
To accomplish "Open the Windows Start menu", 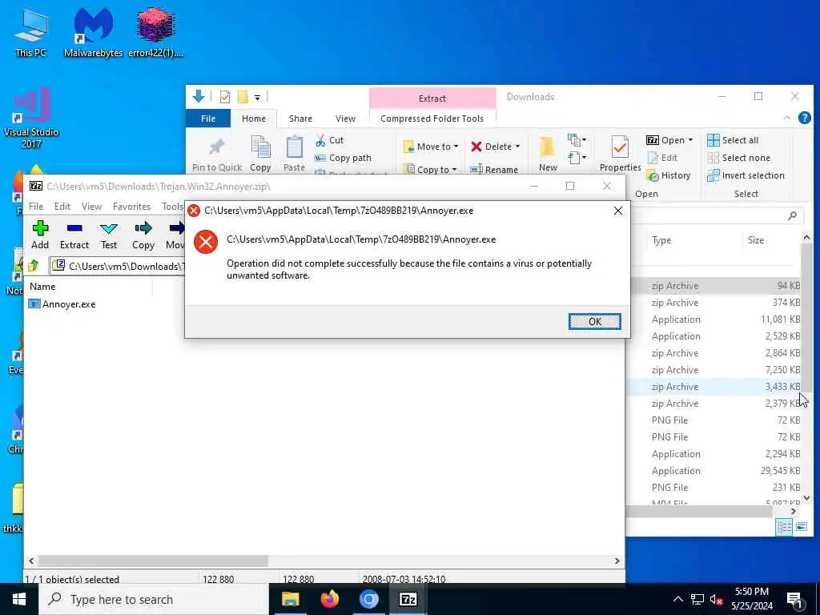I will [x=19, y=599].
